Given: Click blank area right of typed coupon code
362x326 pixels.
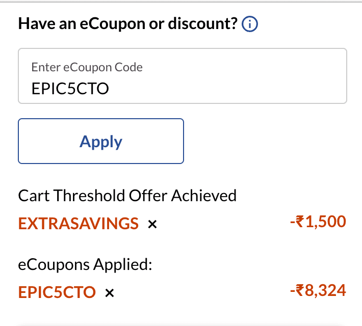Looking at the screenshot, I should point(229,89).
